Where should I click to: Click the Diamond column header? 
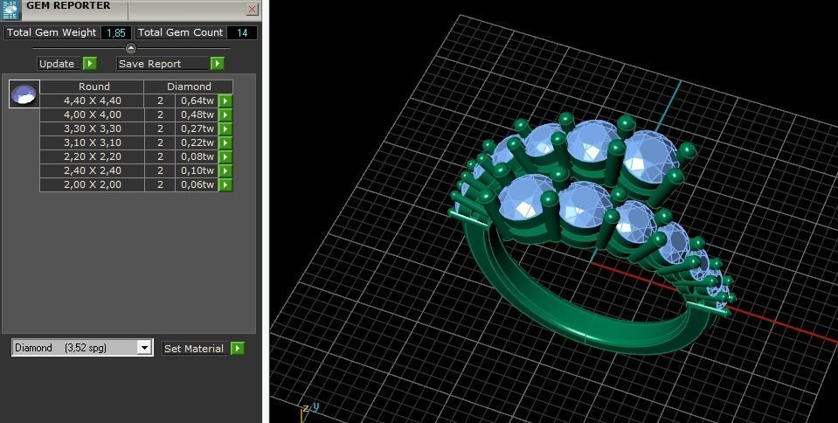[189, 87]
